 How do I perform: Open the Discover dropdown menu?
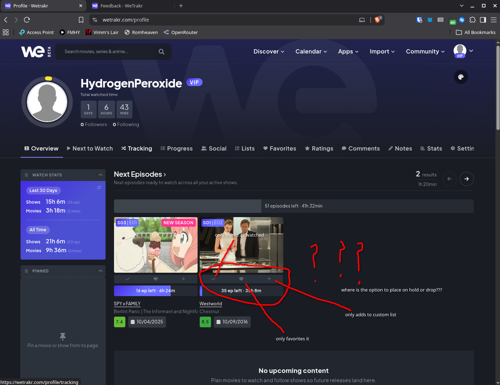pos(269,51)
